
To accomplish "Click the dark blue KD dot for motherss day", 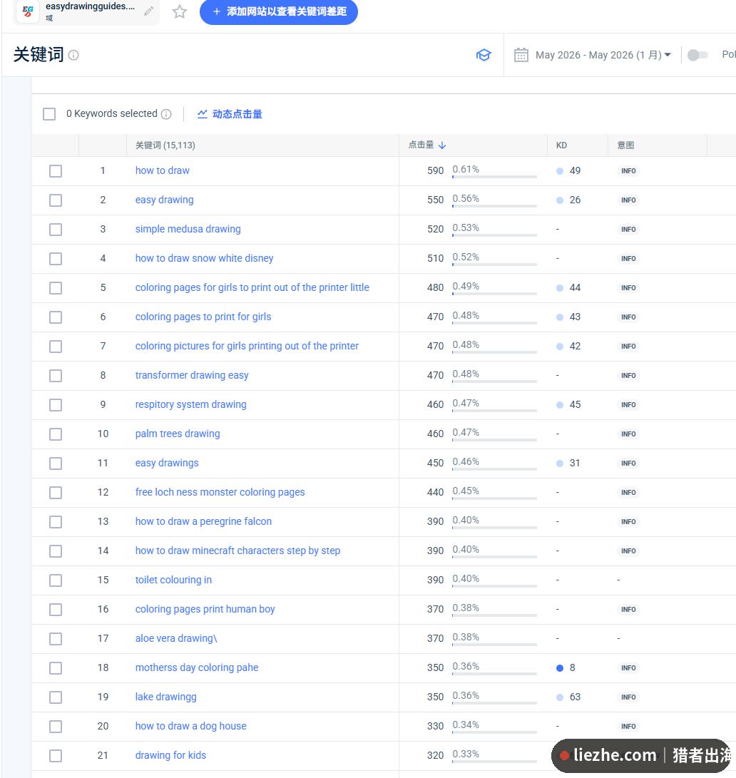I will coord(560,668).
